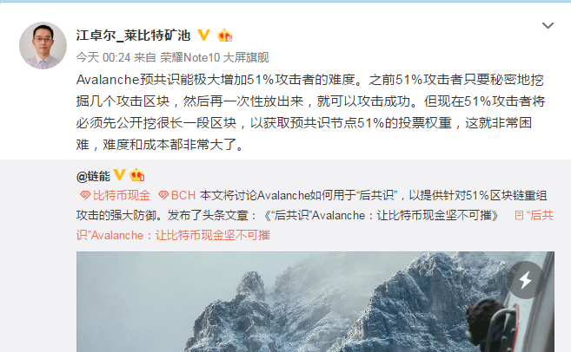Open @链能 reposted author link
Image resolution: width=571 pixels, height=352 pixels.
93,176
